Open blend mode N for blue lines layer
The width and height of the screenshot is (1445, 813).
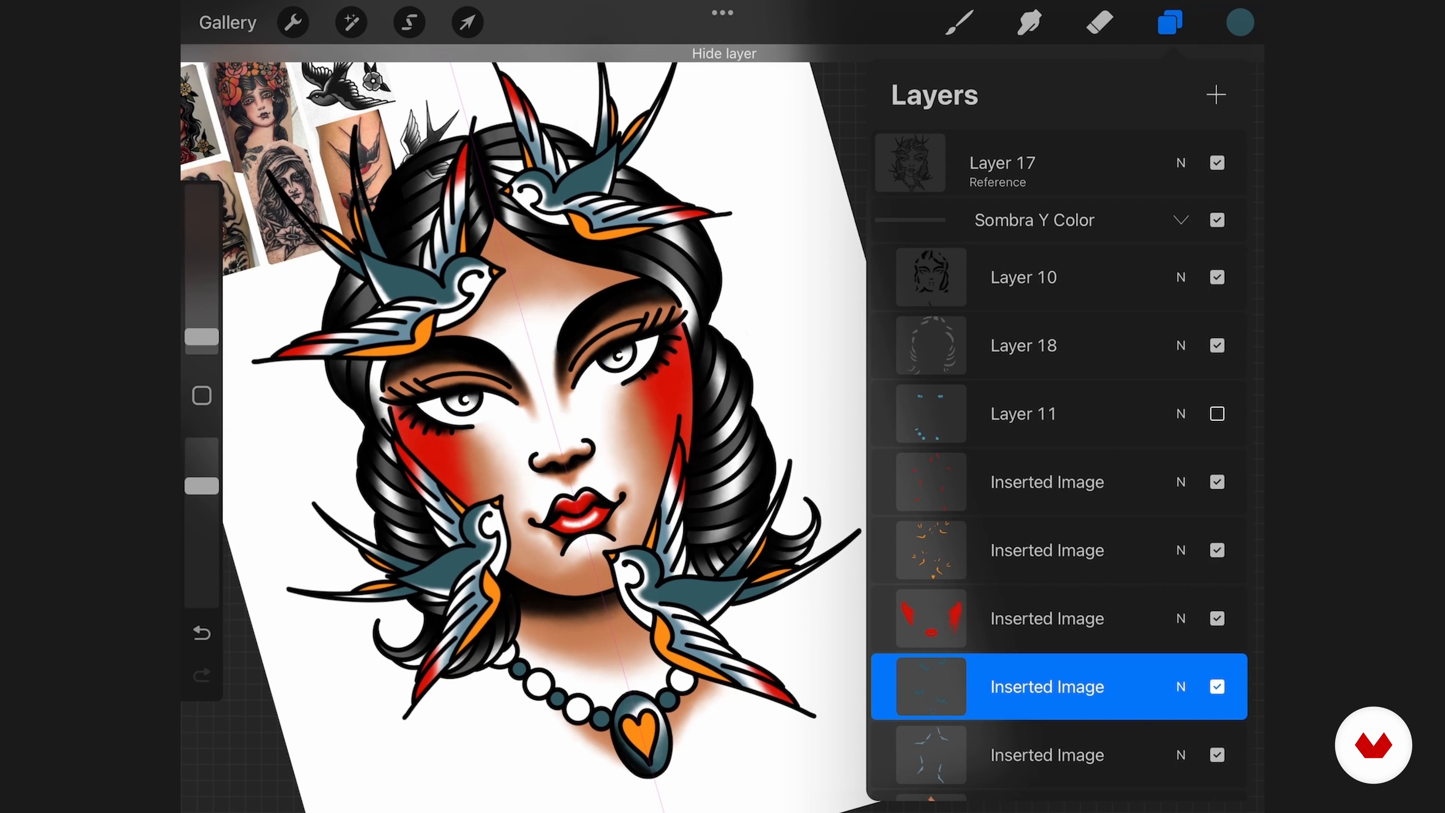click(x=1181, y=755)
